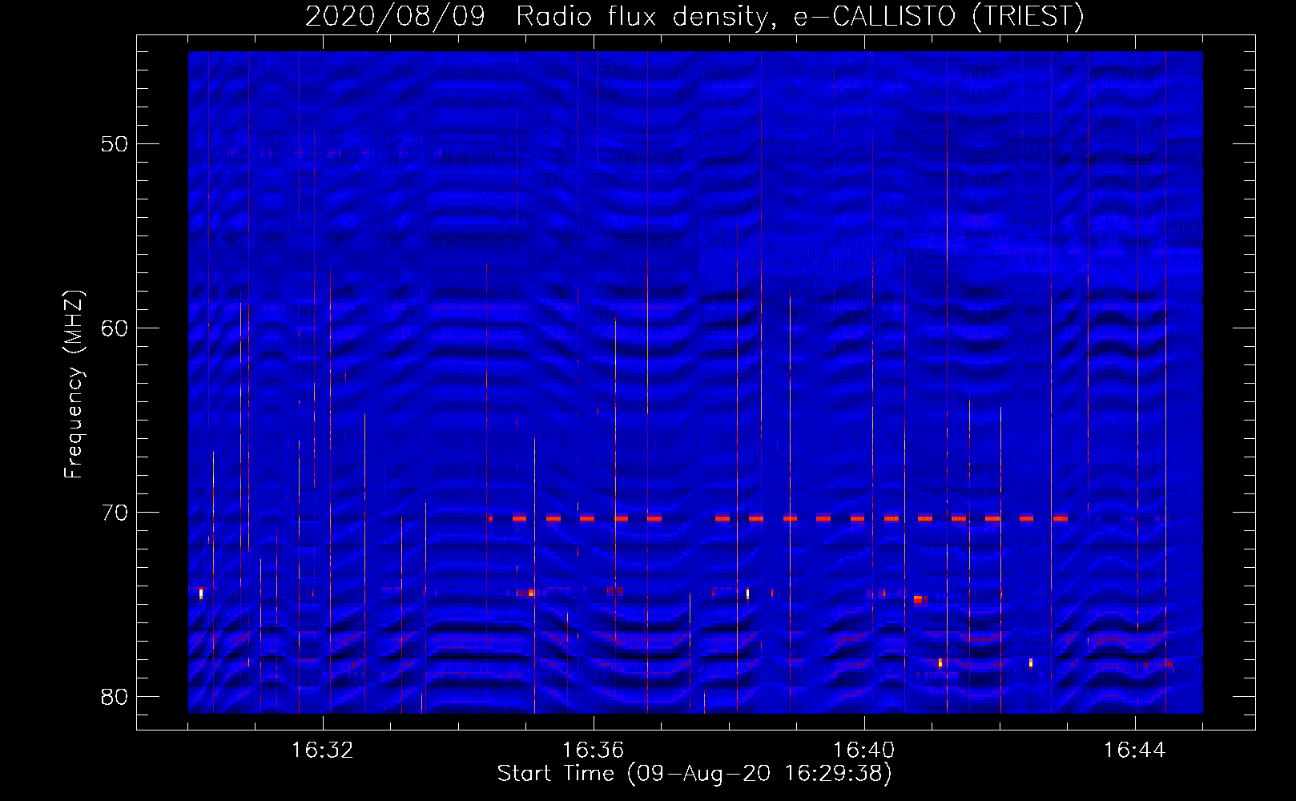1296x801 pixels.
Task: Click the Start Time axis label
Action: coord(694,774)
